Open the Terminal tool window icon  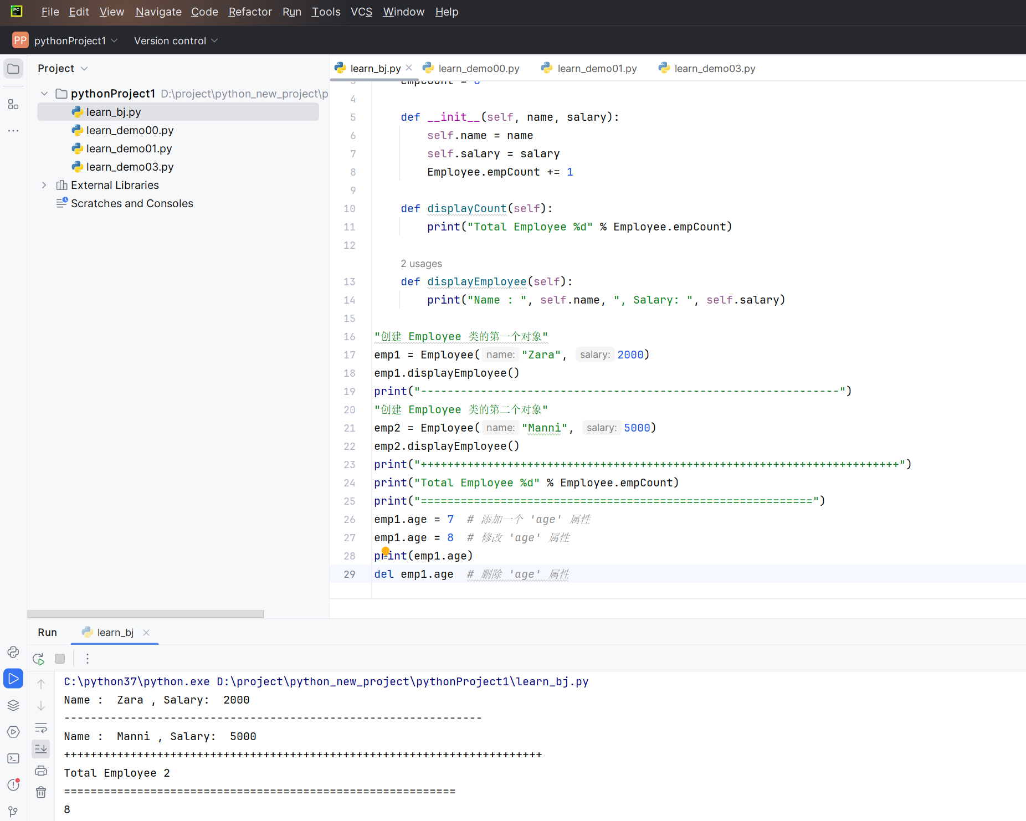13,758
